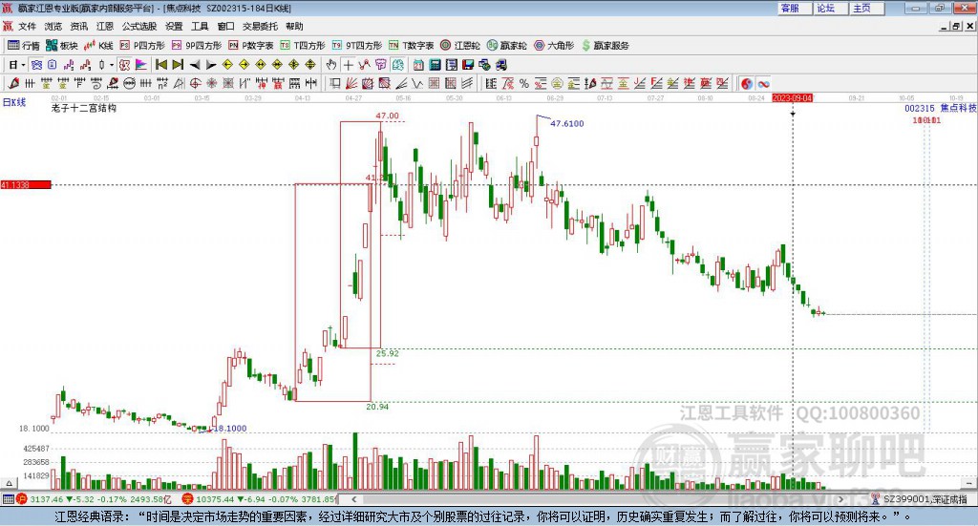The width and height of the screenshot is (978, 526).
Task: Select the zigzag wave line tool
Action: (x=416, y=83)
